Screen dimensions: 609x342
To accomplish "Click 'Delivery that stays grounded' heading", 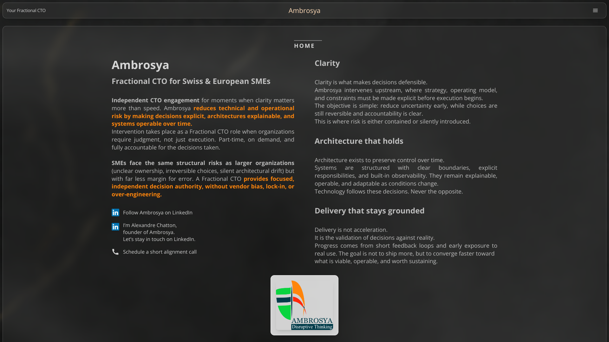I will [370, 211].
